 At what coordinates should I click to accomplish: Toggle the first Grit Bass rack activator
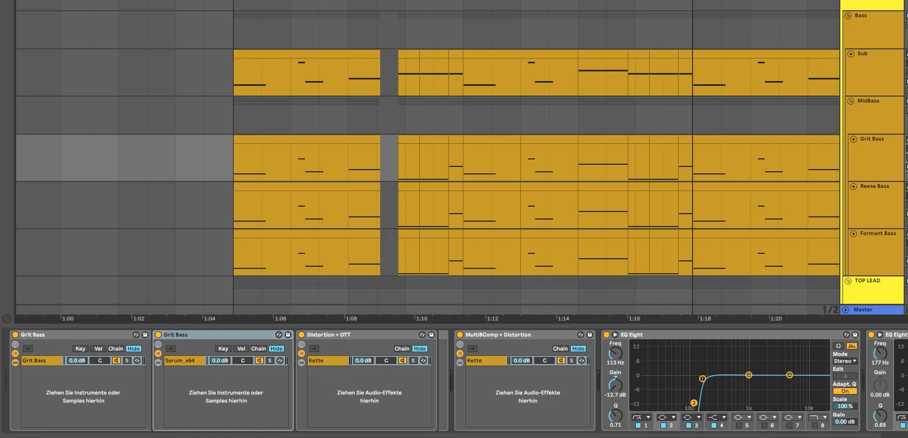[15, 334]
